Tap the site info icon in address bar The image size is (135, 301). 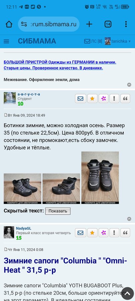tap(24, 24)
